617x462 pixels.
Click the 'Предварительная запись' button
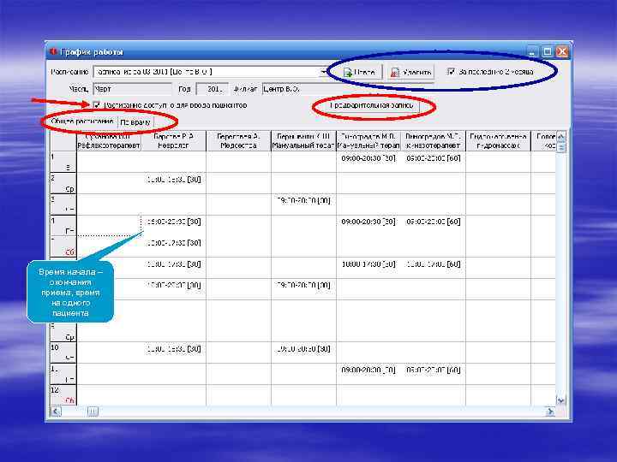coord(371,105)
